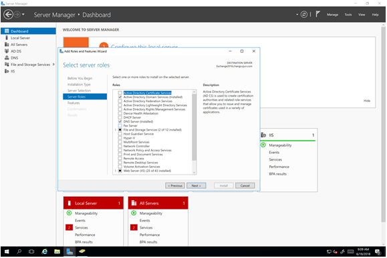Go to Features wizard step
This screenshot has height=258, width=387.
point(74,103)
